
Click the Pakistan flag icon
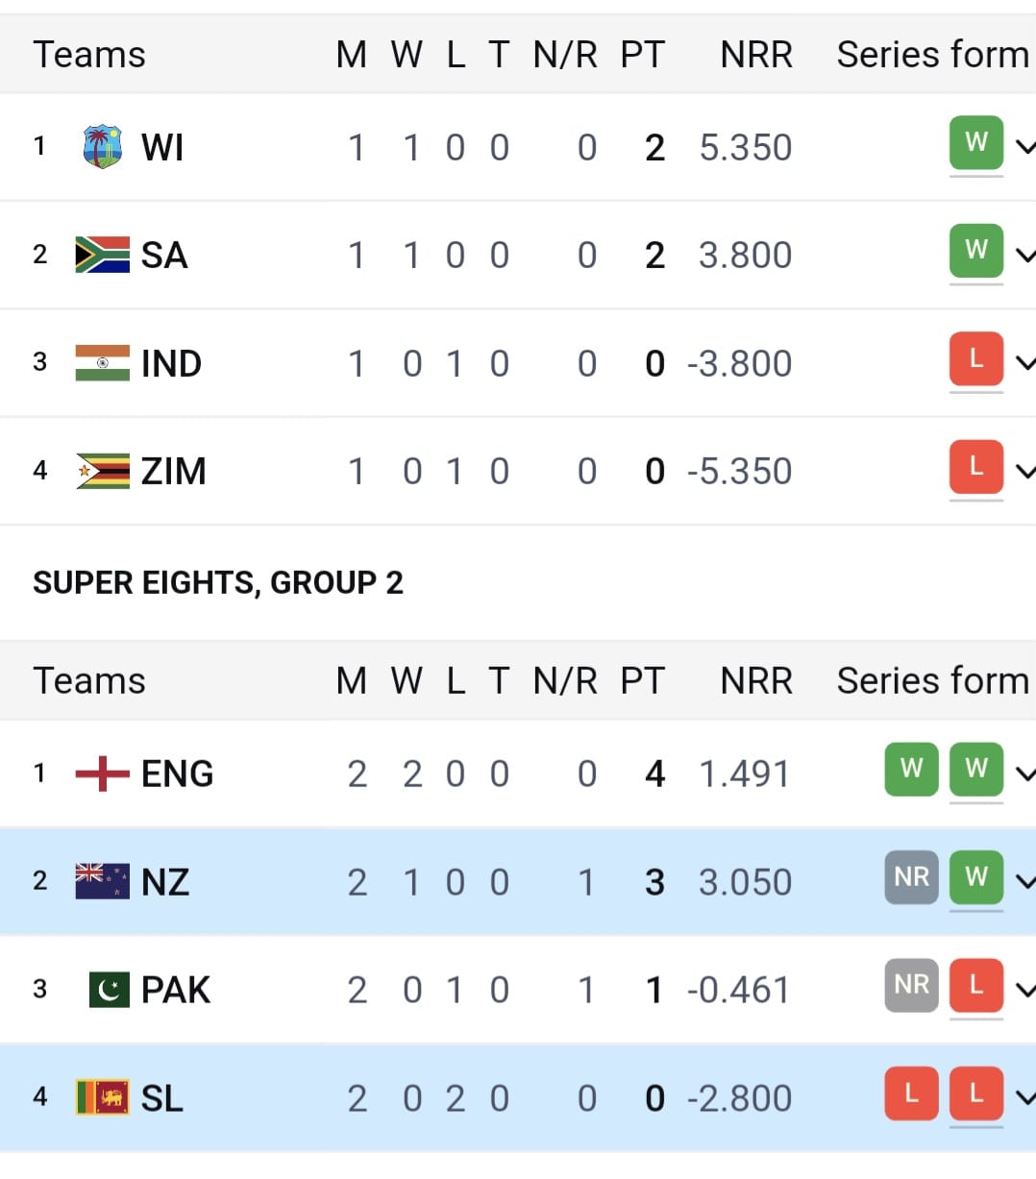point(109,989)
